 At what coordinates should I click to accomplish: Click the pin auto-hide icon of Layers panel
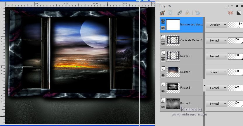click(x=237, y=6)
